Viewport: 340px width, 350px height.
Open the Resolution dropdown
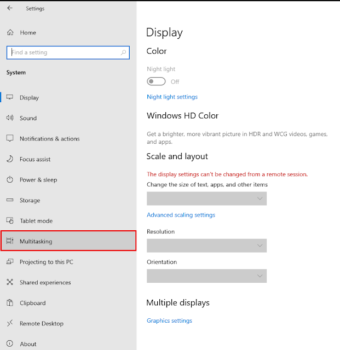(x=206, y=246)
